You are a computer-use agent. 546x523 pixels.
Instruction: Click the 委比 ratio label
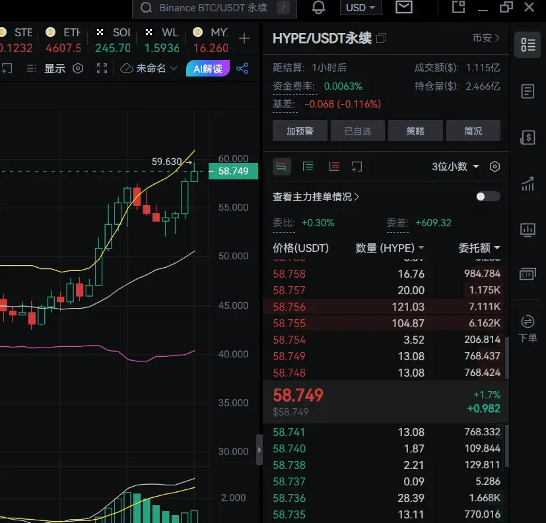tap(284, 222)
